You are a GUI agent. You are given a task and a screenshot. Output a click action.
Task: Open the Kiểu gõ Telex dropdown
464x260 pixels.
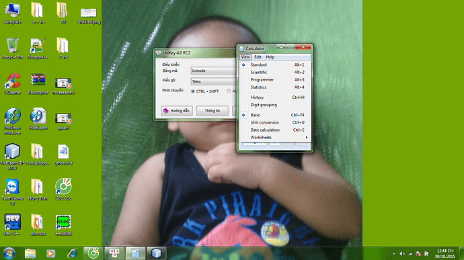213,81
